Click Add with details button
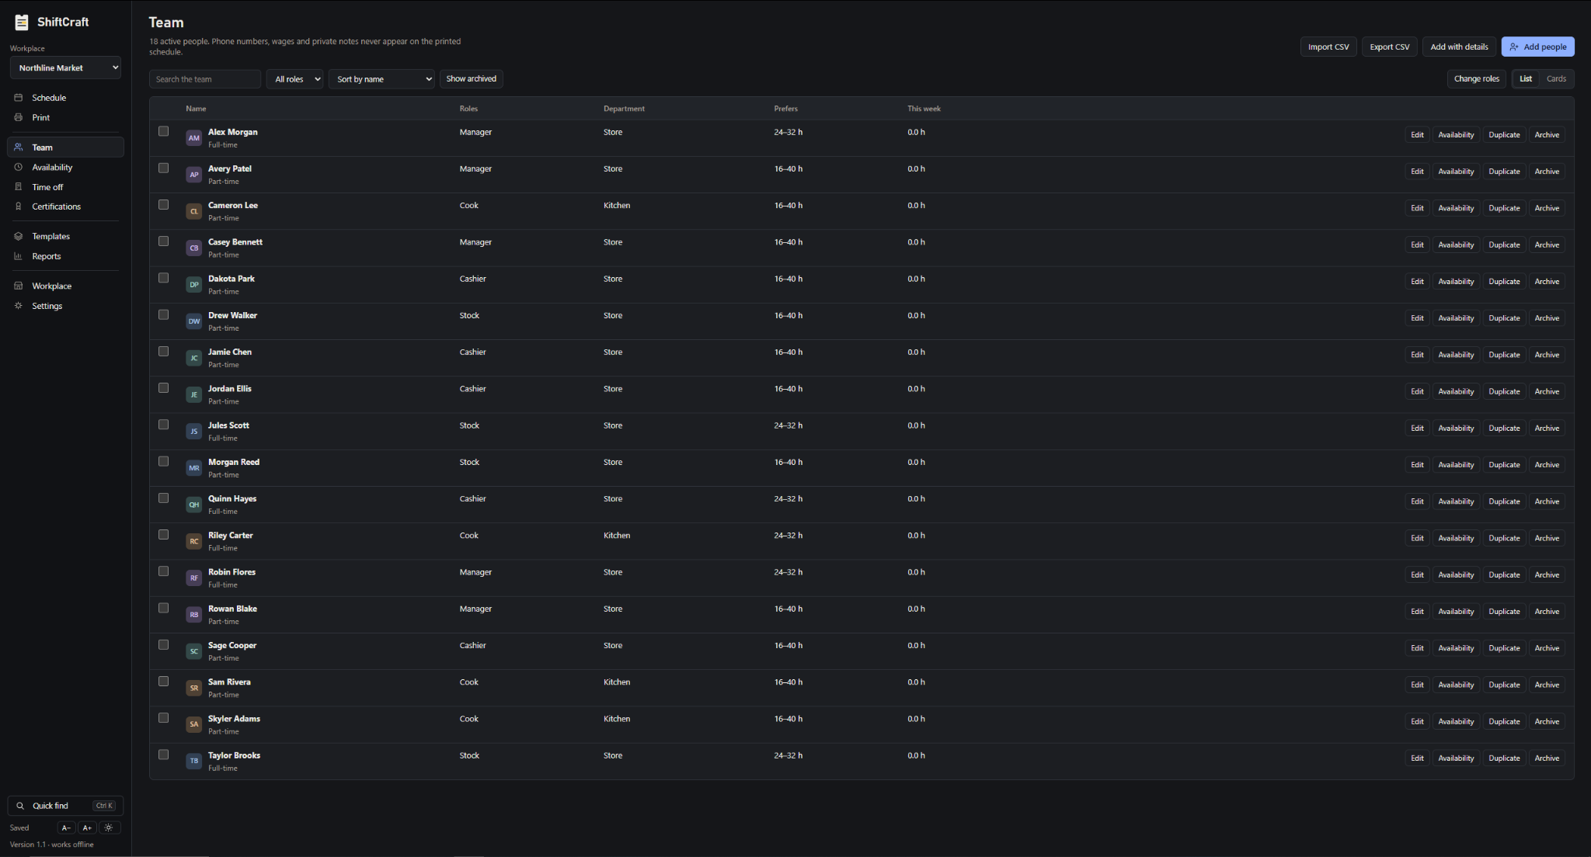Image resolution: width=1591 pixels, height=857 pixels. (1459, 47)
